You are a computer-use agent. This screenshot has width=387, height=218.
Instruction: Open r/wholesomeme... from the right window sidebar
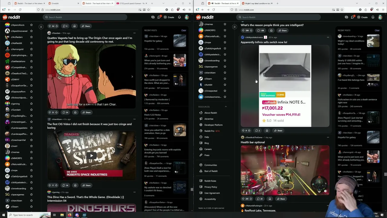click(210, 97)
